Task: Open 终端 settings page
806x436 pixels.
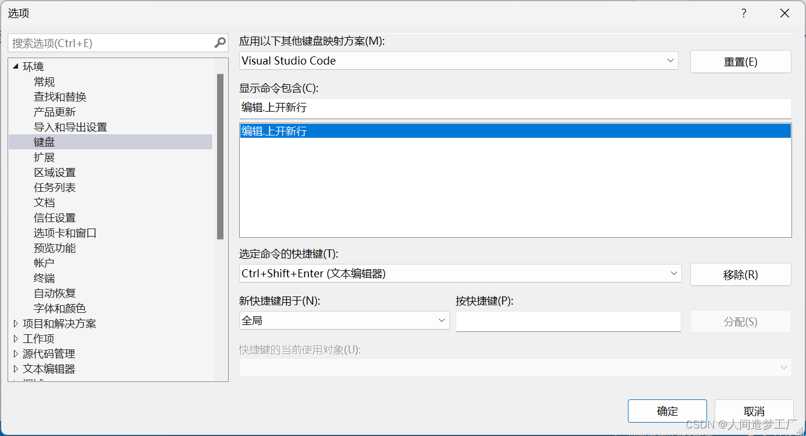Action: tap(44, 278)
